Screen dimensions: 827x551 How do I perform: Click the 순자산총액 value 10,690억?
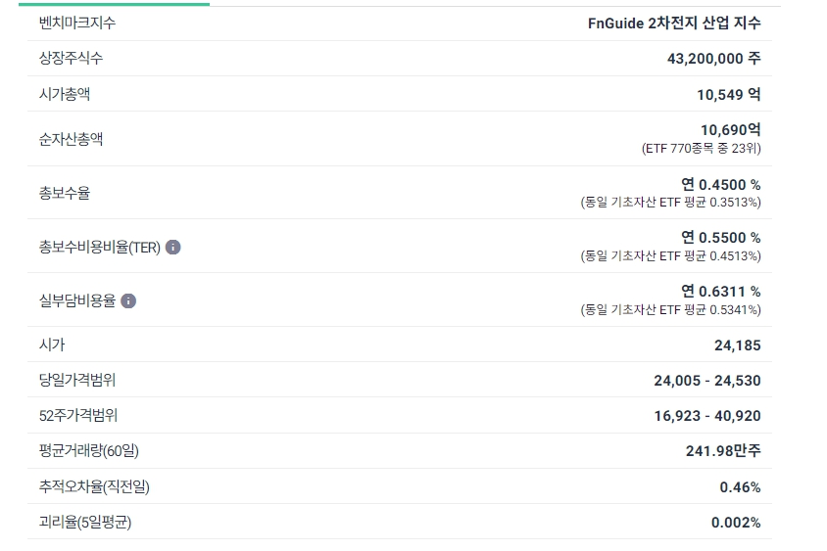pos(730,129)
